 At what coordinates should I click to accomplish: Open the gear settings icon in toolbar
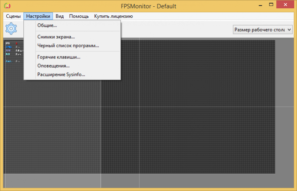point(11,28)
